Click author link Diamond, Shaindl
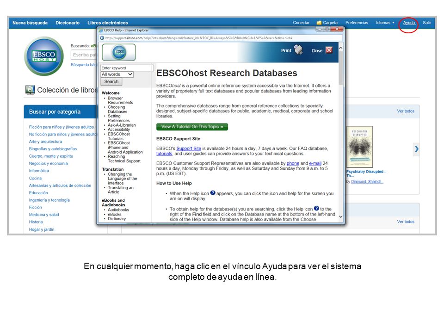Viewport: 444px width, 333px height. pos(367,182)
